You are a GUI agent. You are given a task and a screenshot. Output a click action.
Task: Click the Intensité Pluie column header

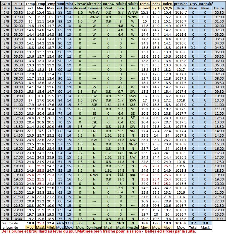click(206, 6)
